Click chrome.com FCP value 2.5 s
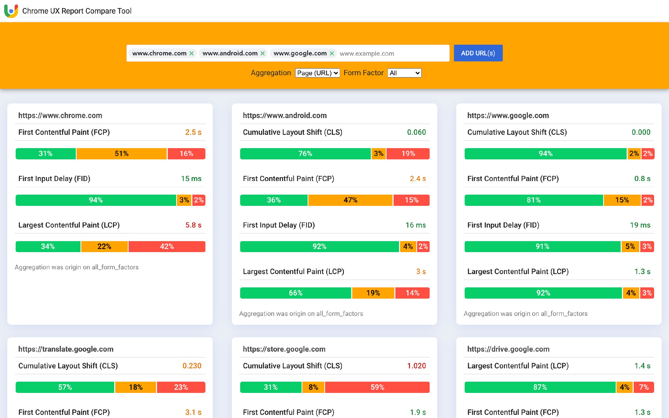Image resolution: width=669 pixels, height=418 pixels. tap(193, 132)
